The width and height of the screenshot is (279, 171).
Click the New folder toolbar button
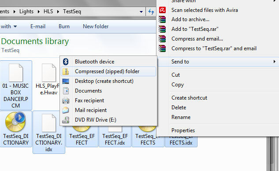(x=96, y=26)
